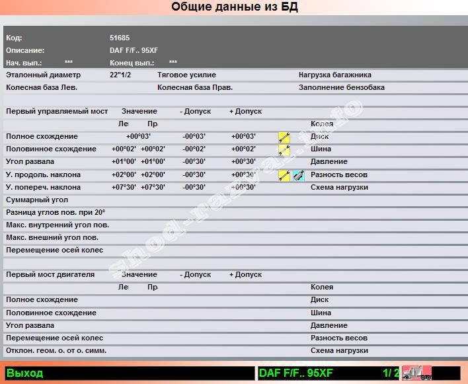Click the Нагрузка багажника label
Image resolution: width=468 pixels, height=384 pixels.
pos(334,75)
